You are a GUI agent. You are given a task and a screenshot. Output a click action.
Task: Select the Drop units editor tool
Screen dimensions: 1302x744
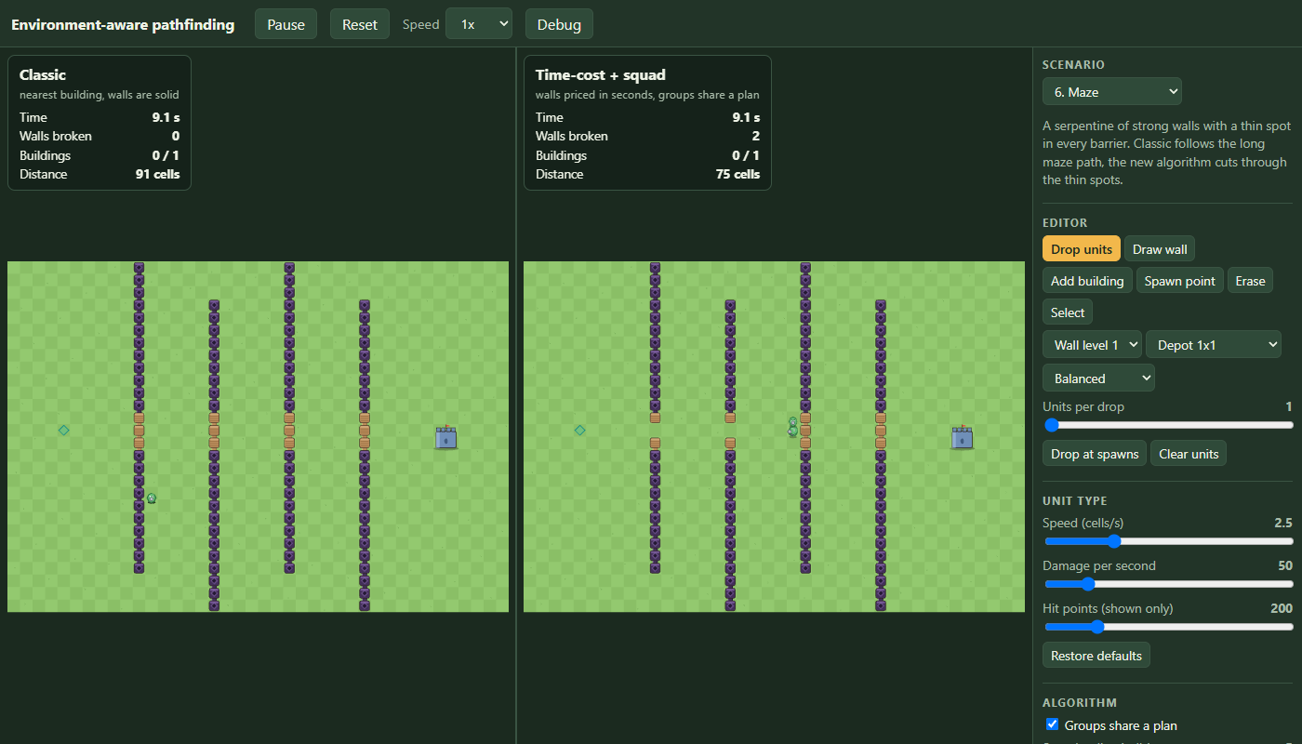tap(1082, 249)
